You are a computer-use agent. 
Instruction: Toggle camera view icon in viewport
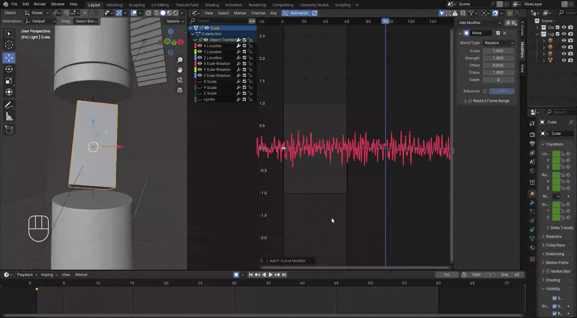[180, 80]
